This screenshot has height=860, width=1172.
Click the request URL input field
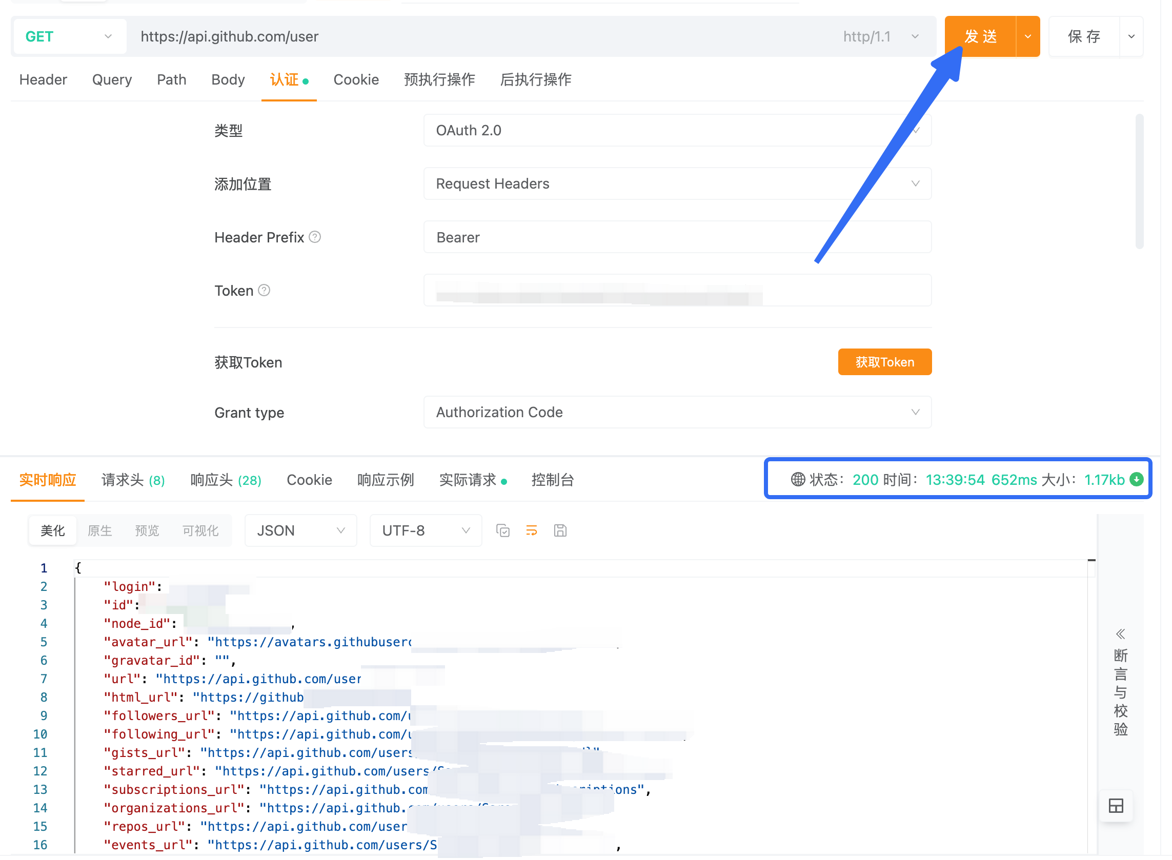(x=416, y=36)
